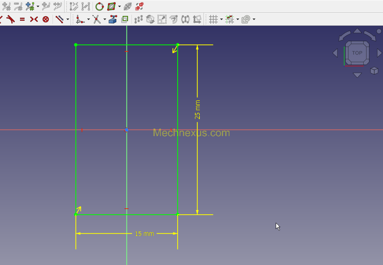Open grid settings dropdown
Image resolution: width=383 pixels, height=265 pixels.
[x=221, y=19]
